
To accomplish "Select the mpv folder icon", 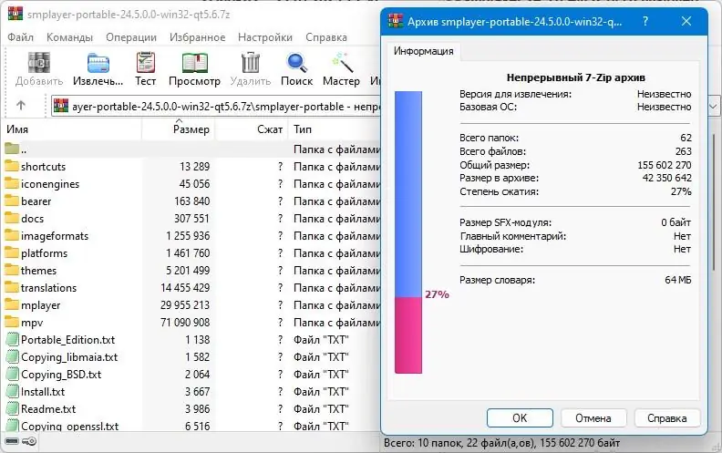I will point(12,323).
